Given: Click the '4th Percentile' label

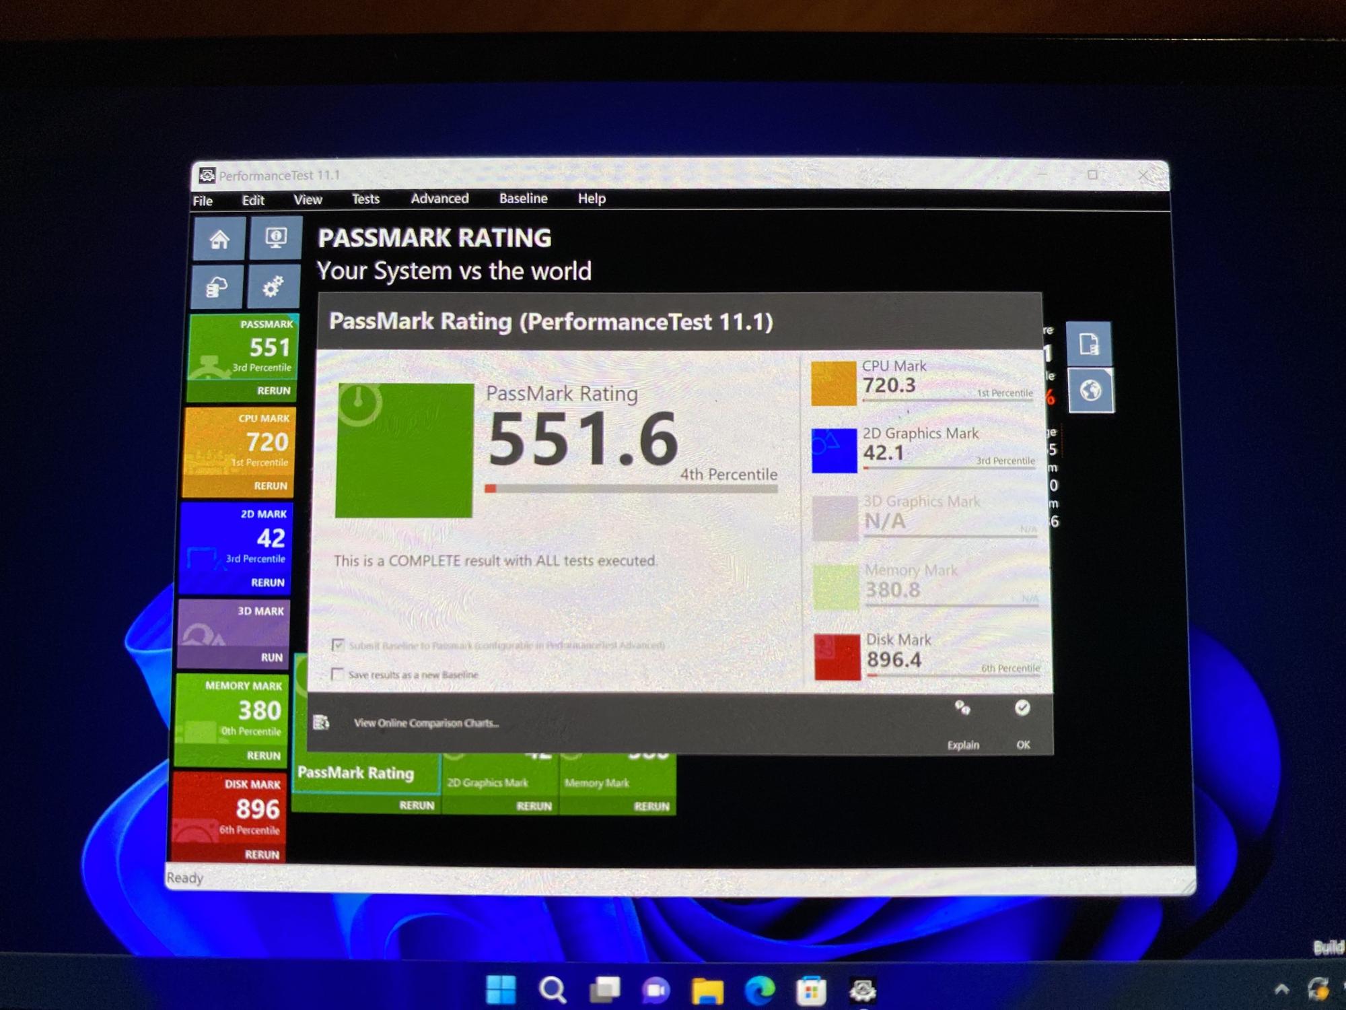Looking at the screenshot, I should pyautogui.click(x=728, y=474).
